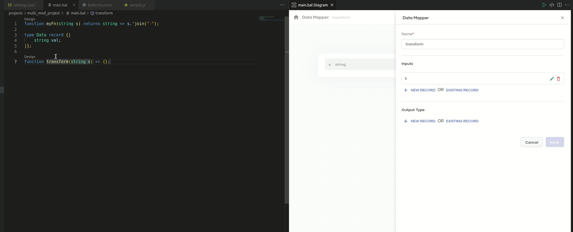573x232 pixels.
Task: Select projects in the breadcrumb
Action: pyautogui.click(x=16, y=13)
